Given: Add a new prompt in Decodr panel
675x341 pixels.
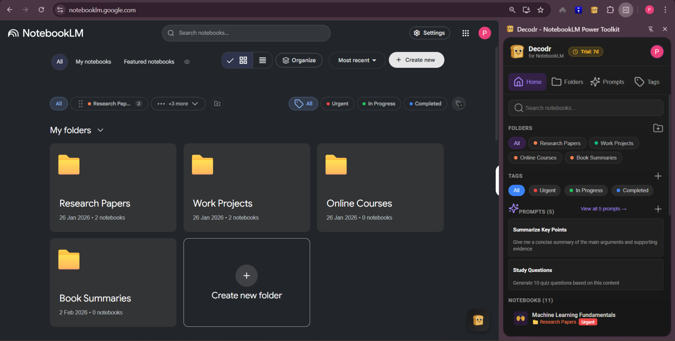Looking at the screenshot, I should pyautogui.click(x=659, y=209).
